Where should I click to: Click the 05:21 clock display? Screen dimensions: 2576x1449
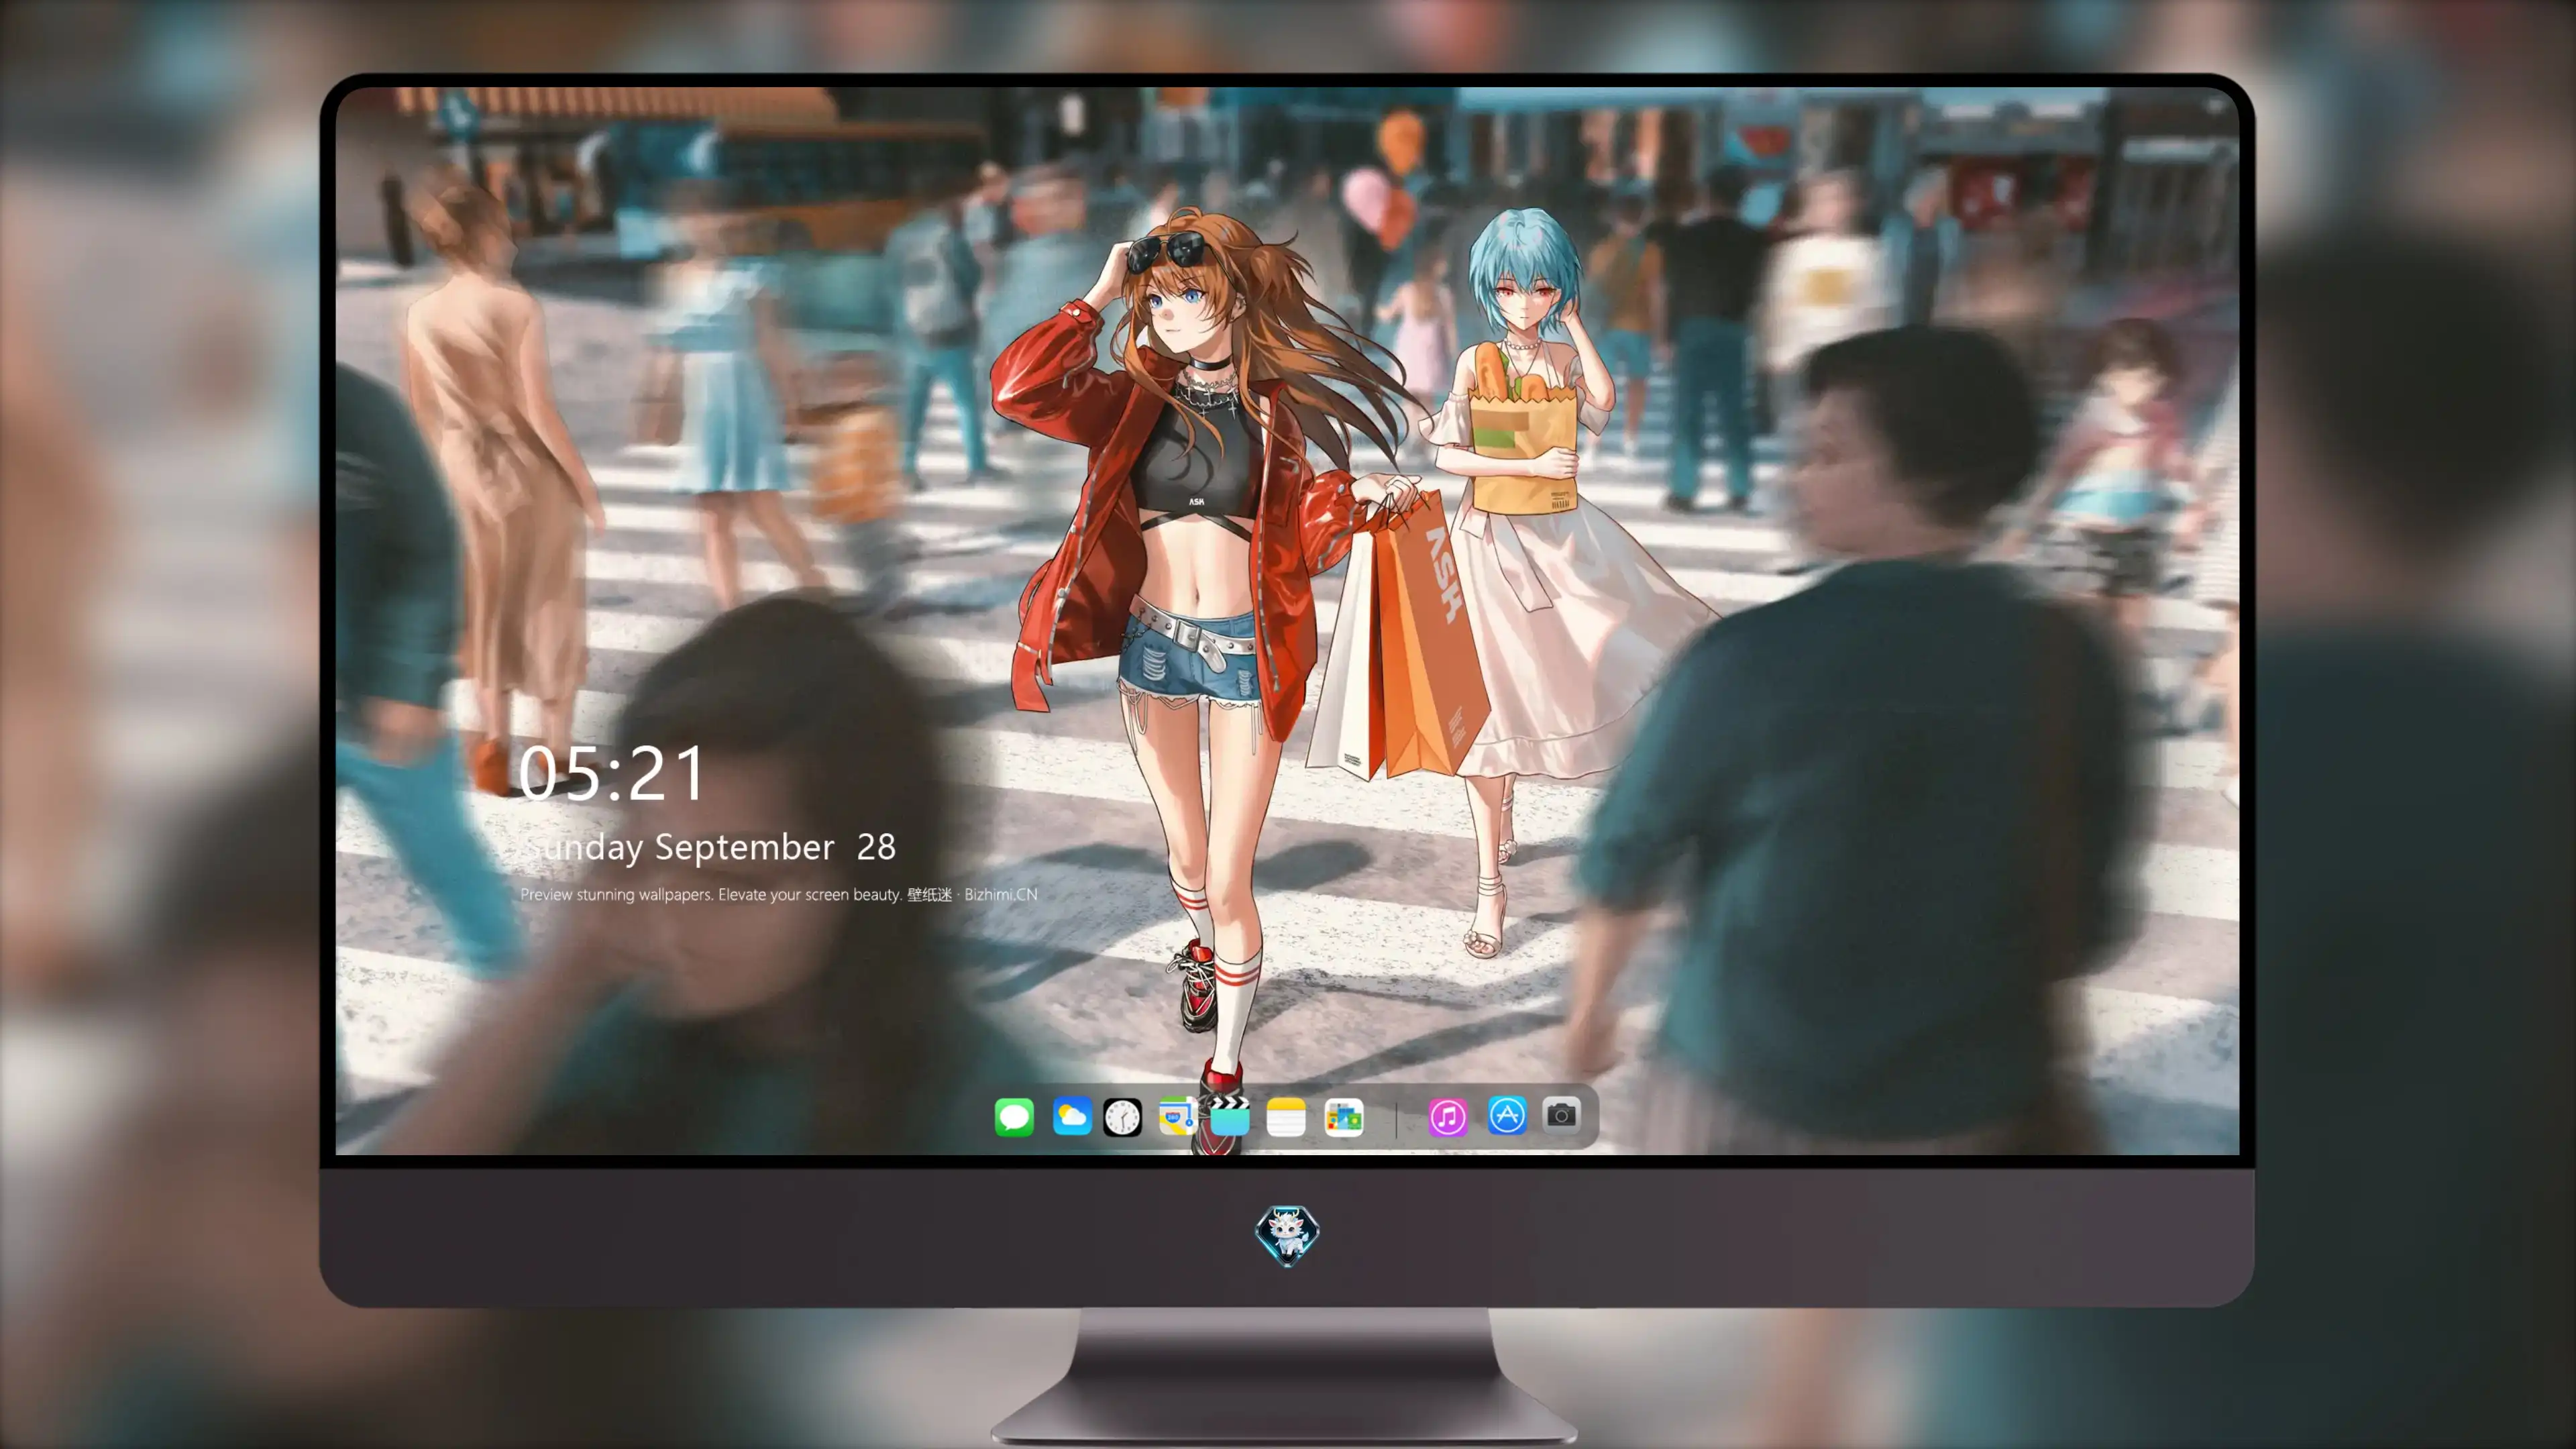click(611, 774)
